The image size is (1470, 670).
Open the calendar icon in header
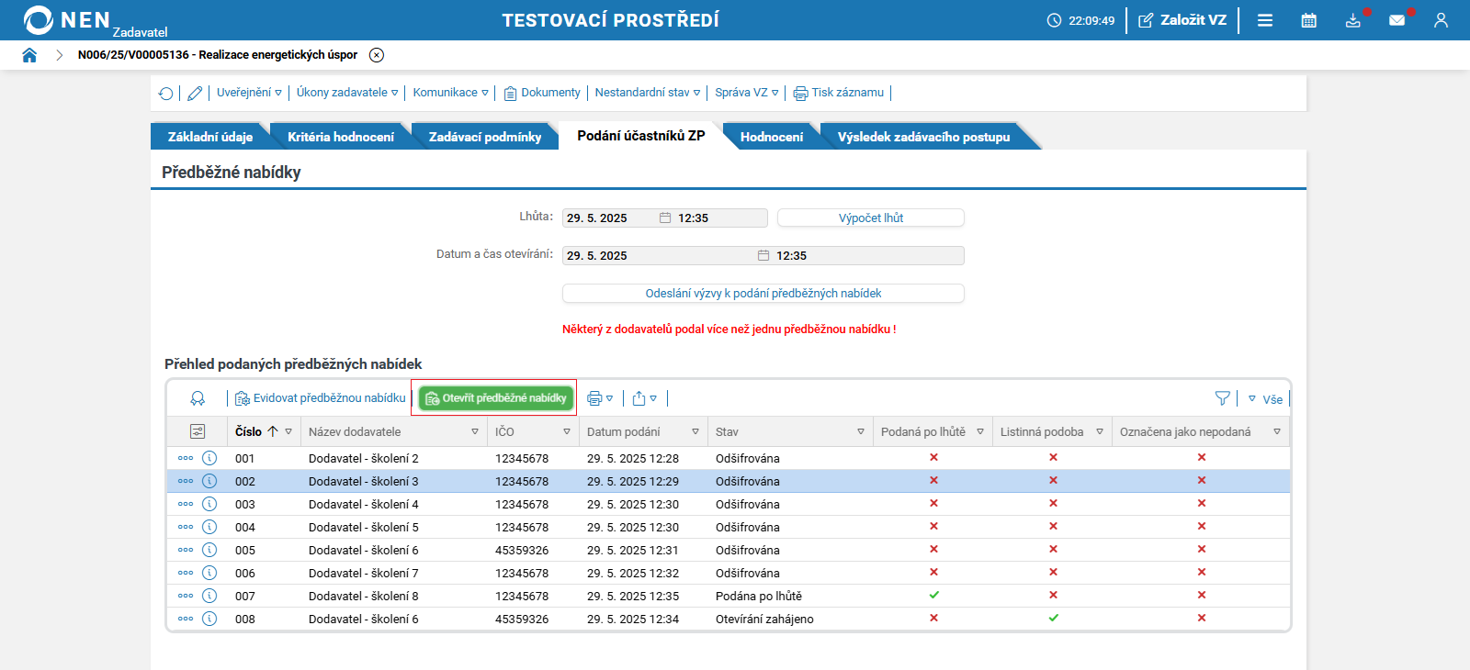tap(1308, 20)
